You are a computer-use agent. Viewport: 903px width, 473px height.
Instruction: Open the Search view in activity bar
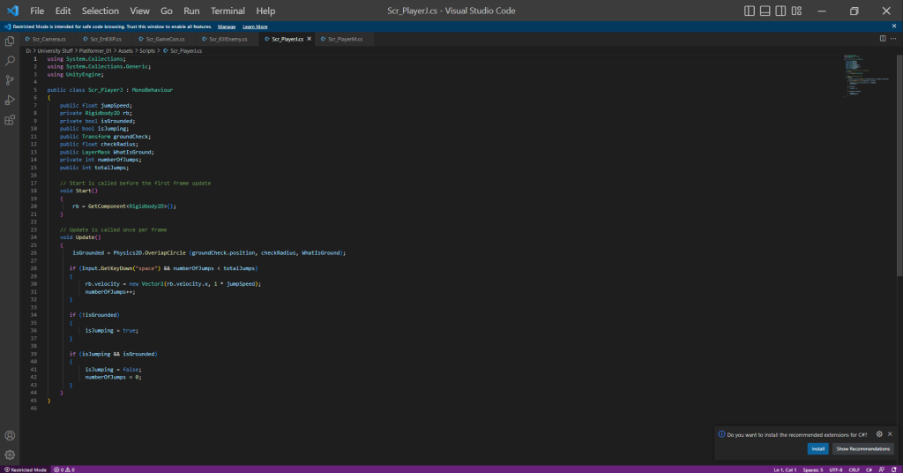pyautogui.click(x=10, y=61)
